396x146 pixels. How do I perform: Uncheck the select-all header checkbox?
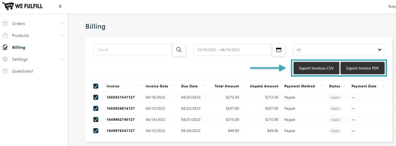click(x=96, y=86)
